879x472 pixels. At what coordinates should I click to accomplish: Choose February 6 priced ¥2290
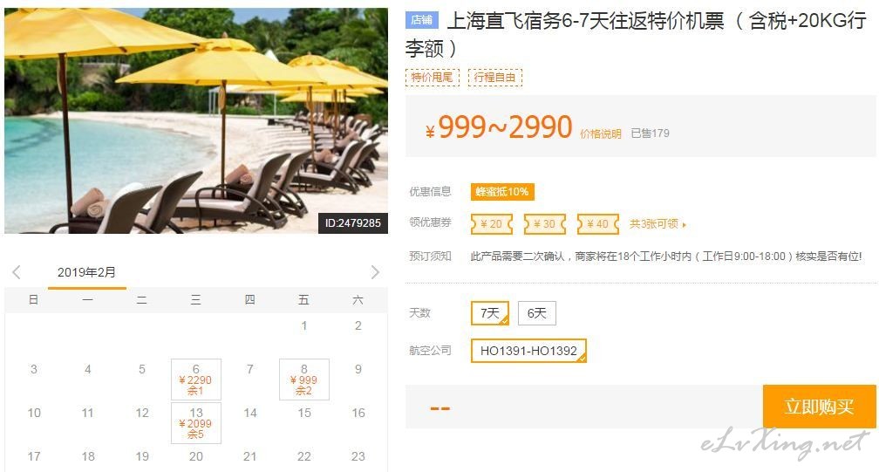(195, 380)
